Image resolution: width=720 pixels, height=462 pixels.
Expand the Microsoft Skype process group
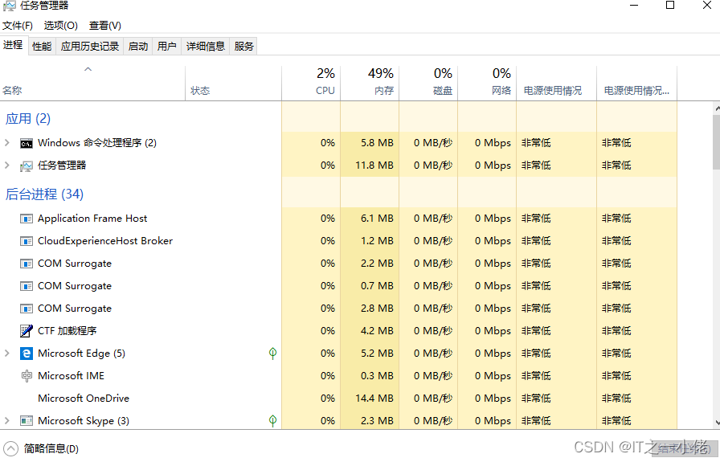pos(7,421)
